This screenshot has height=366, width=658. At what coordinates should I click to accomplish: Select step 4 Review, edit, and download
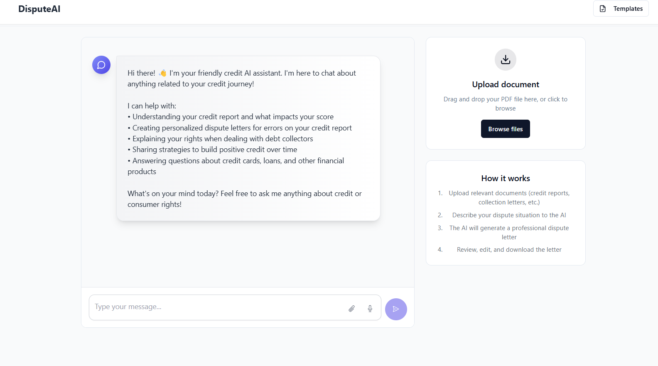pyautogui.click(x=509, y=250)
